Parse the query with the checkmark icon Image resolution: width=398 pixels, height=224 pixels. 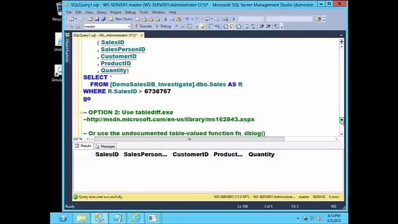click(183, 26)
